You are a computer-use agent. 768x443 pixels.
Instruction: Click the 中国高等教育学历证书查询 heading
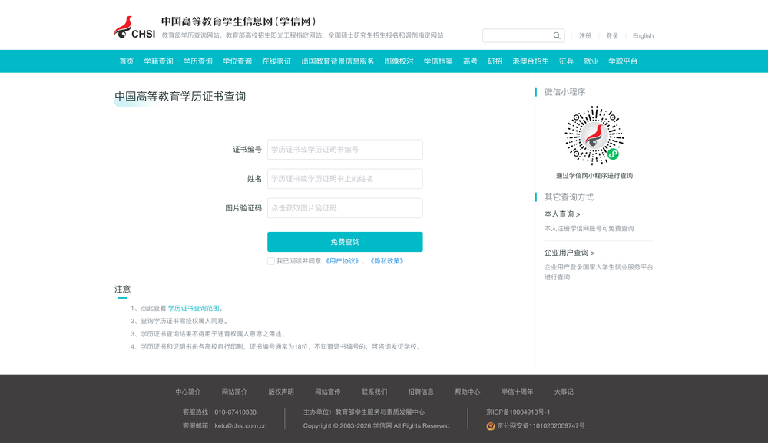coord(180,97)
